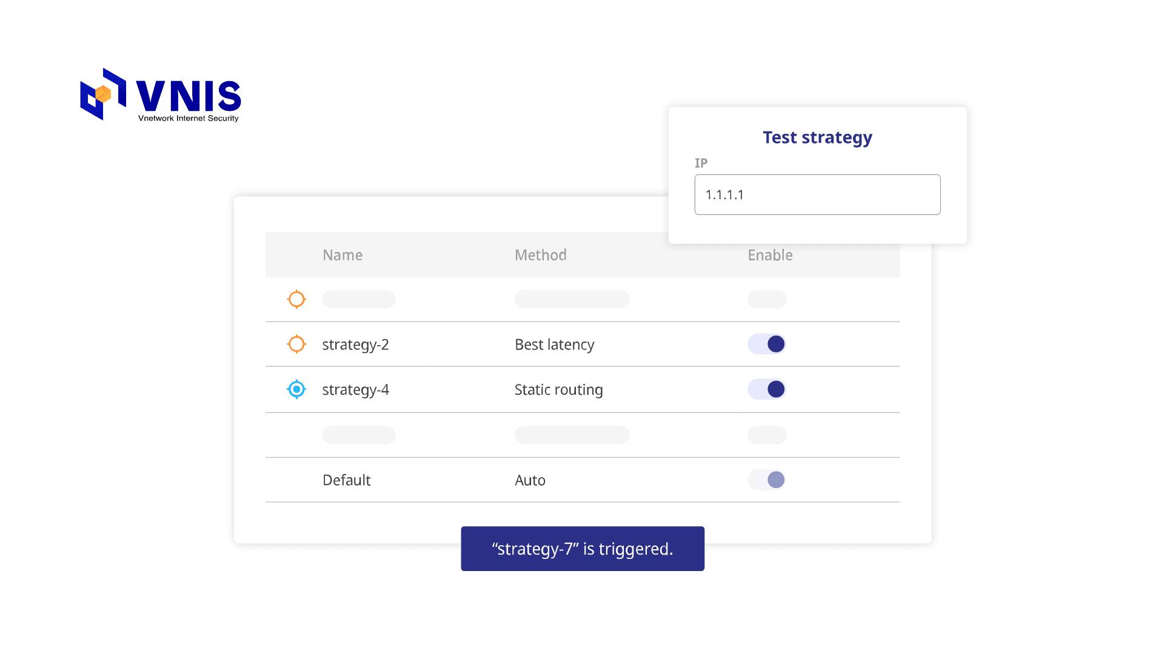Disable the strategy-2 enable toggle

point(767,344)
